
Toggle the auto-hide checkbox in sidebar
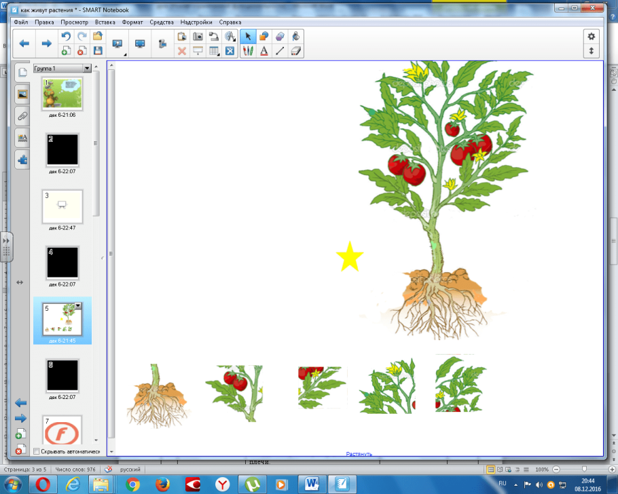(x=37, y=451)
